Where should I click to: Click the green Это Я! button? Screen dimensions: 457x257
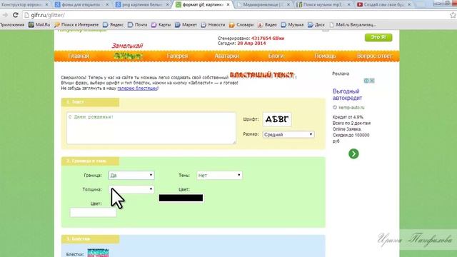click(x=378, y=37)
